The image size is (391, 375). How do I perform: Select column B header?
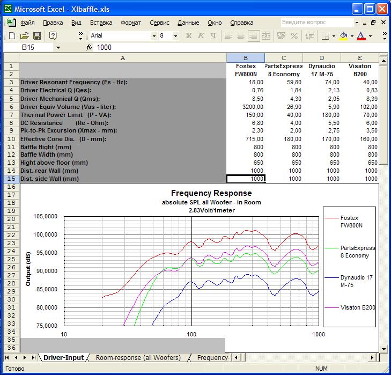point(245,58)
